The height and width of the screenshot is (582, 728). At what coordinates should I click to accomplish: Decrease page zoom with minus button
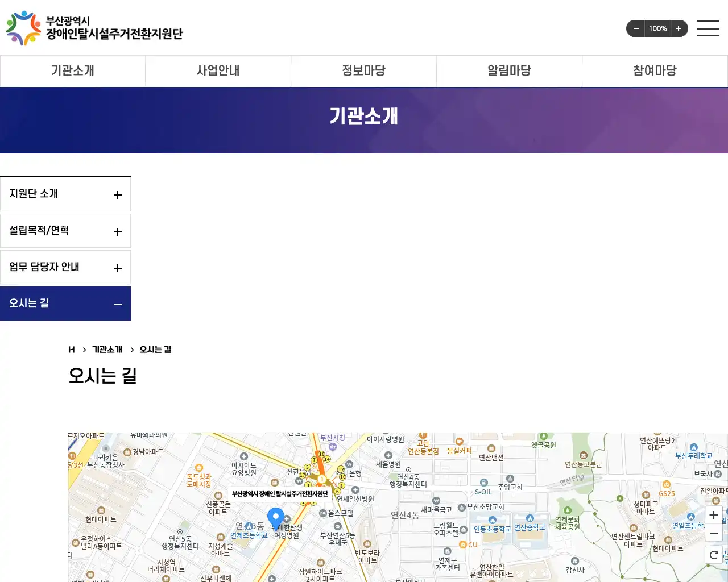point(636,28)
